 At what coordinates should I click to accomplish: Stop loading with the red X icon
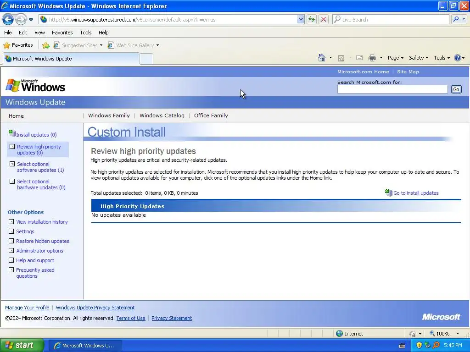tap(324, 19)
